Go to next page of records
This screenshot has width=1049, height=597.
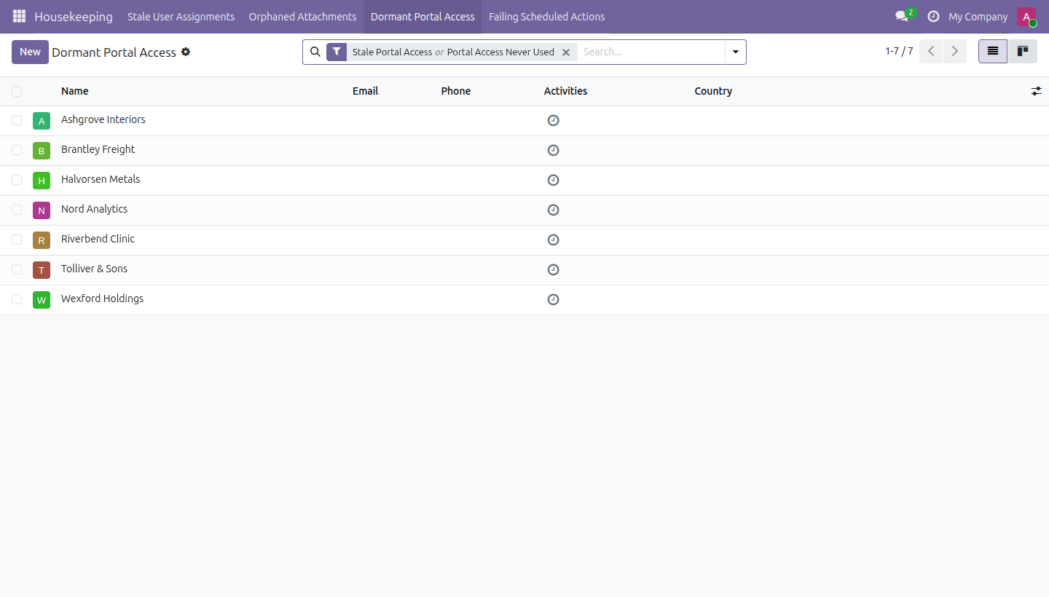[955, 52]
